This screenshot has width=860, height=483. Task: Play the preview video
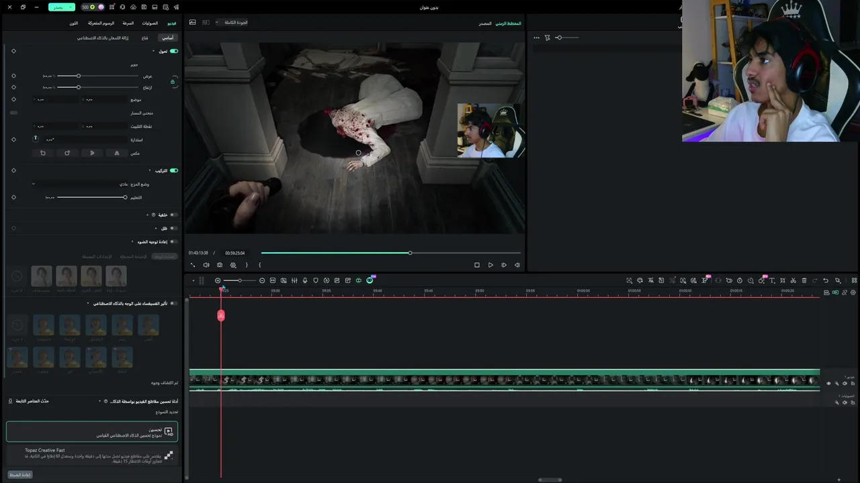490,265
